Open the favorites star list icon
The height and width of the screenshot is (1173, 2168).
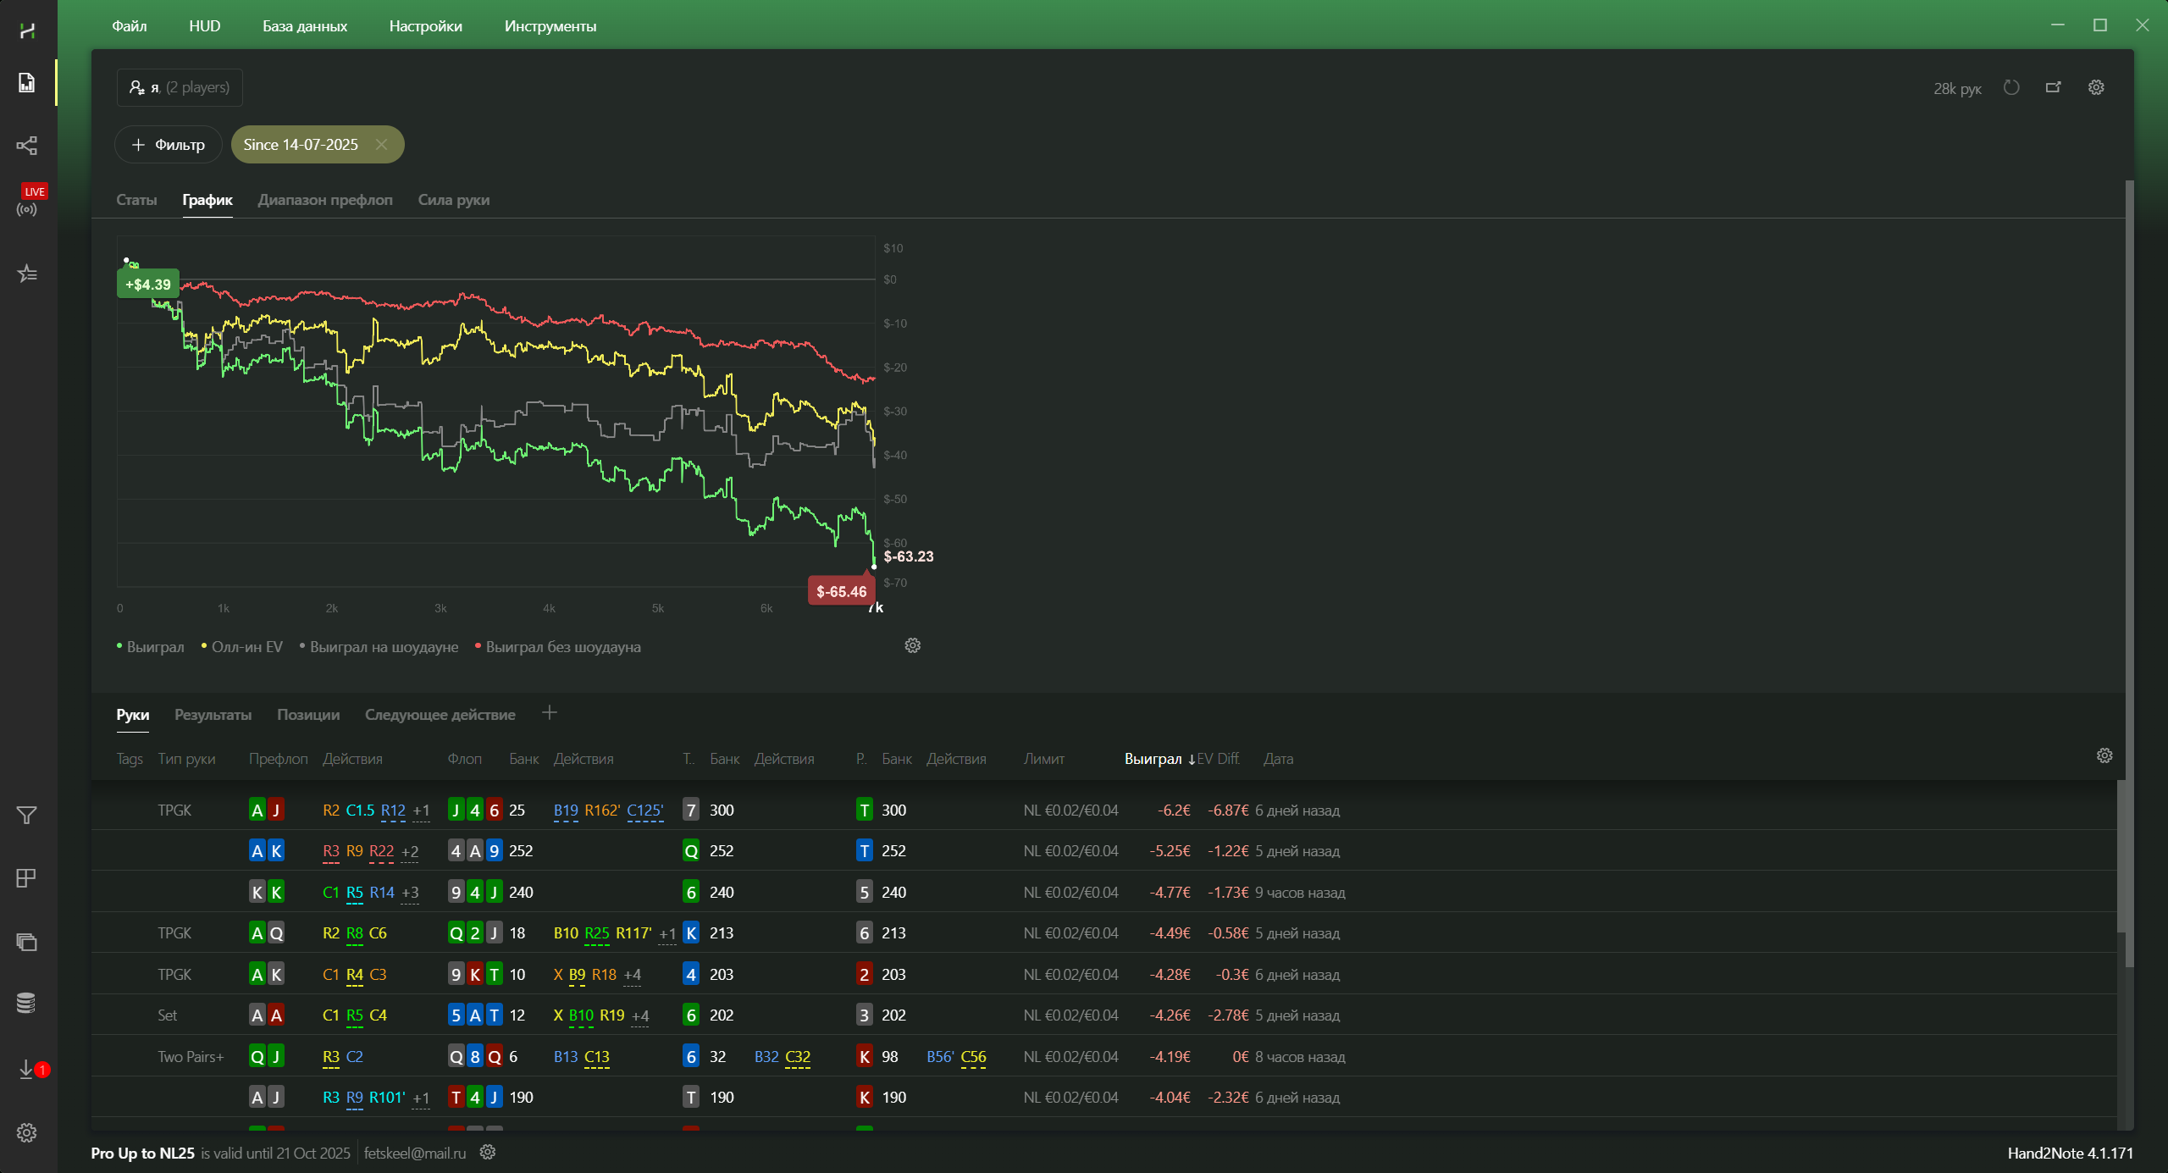pos(27,274)
